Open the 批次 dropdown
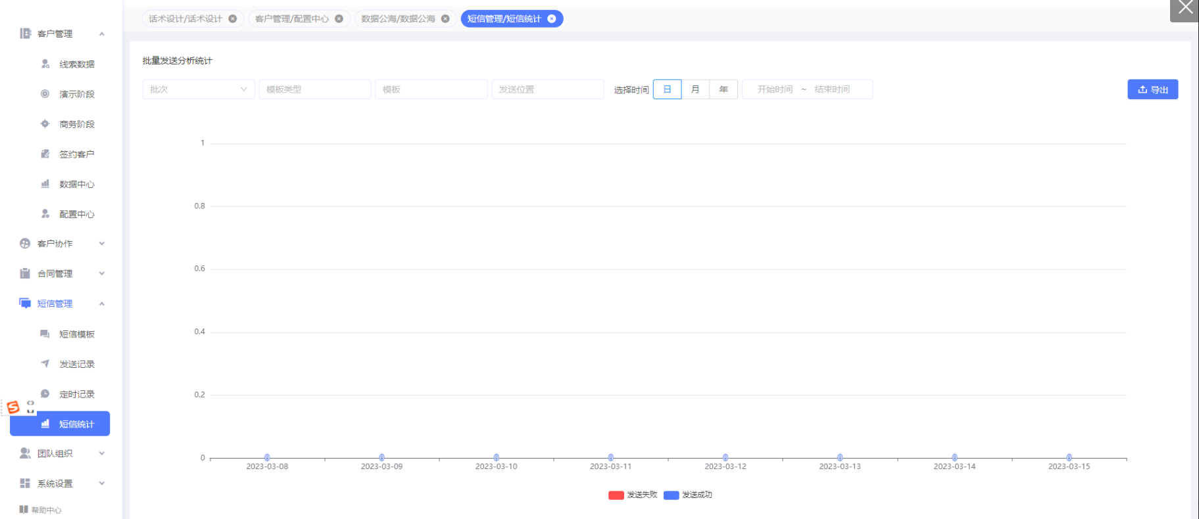Screen dimensions: 1199x519 point(198,89)
